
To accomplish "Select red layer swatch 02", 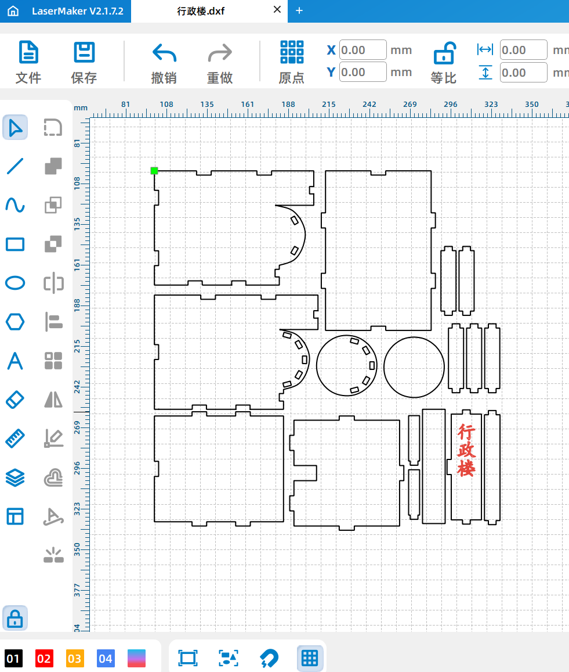I will 44,658.
